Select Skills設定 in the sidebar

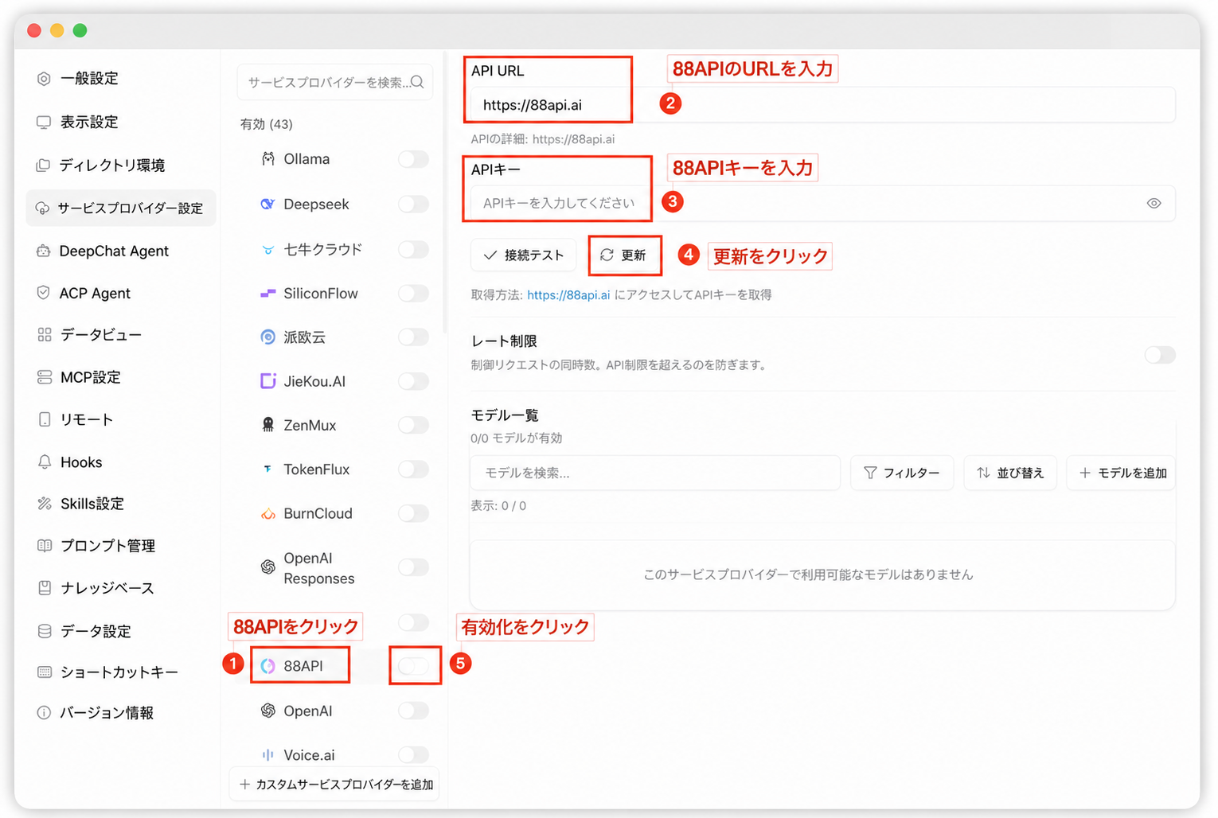coord(121,504)
